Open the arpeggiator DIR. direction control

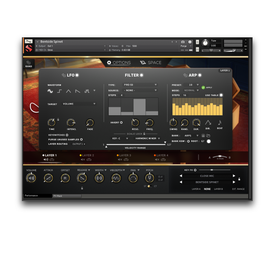point(208,122)
